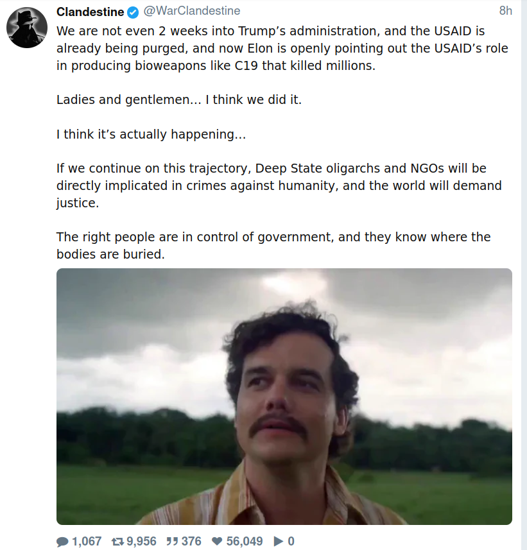Click the play triangle icon
Viewport: 527px width, 550px height.
tap(279, 542)
